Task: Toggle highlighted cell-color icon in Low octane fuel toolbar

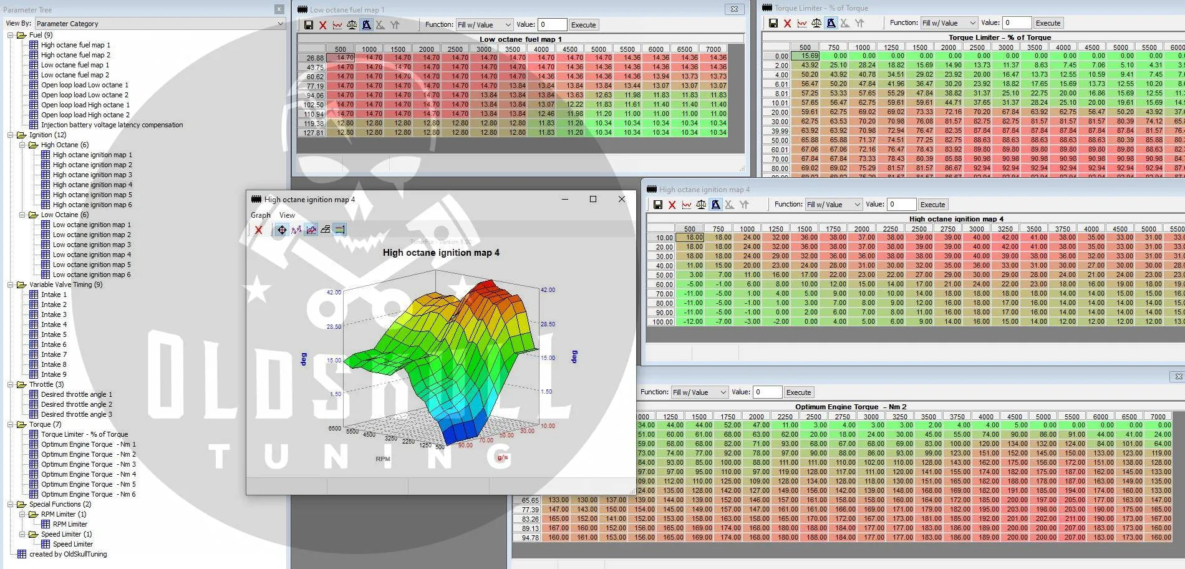Action: pyautogui.click(x=366, y=25)
